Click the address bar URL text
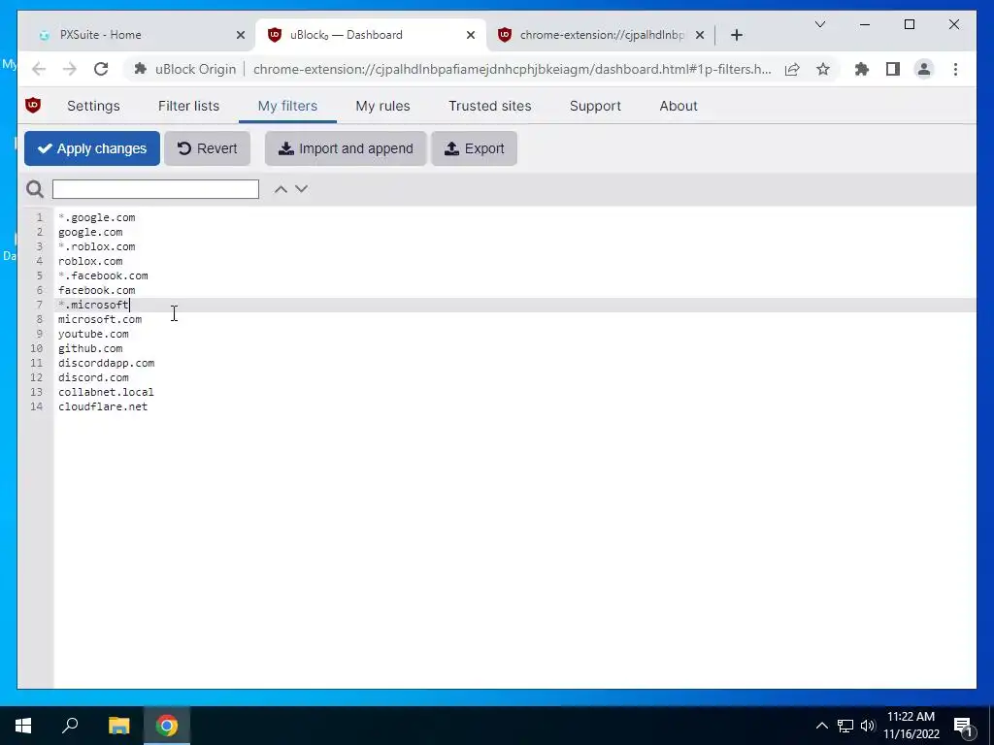Viewport: 994px width, 745px height. [513, 69]
